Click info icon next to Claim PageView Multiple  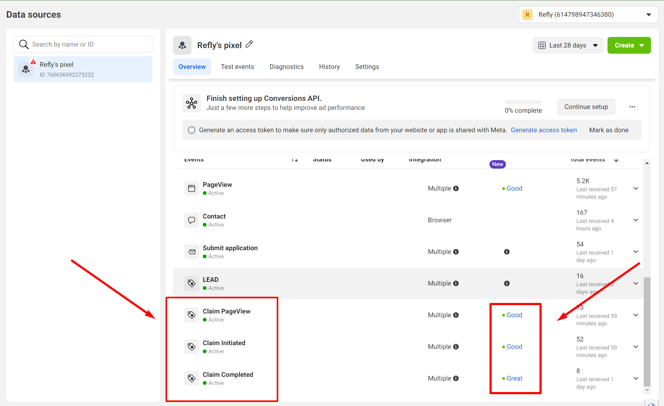tap(456, 315)
